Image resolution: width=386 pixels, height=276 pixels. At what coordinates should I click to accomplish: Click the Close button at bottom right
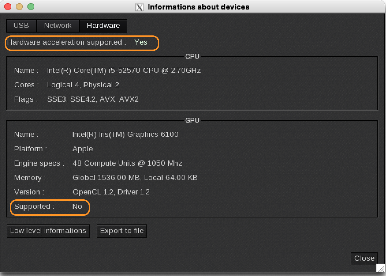364,258
